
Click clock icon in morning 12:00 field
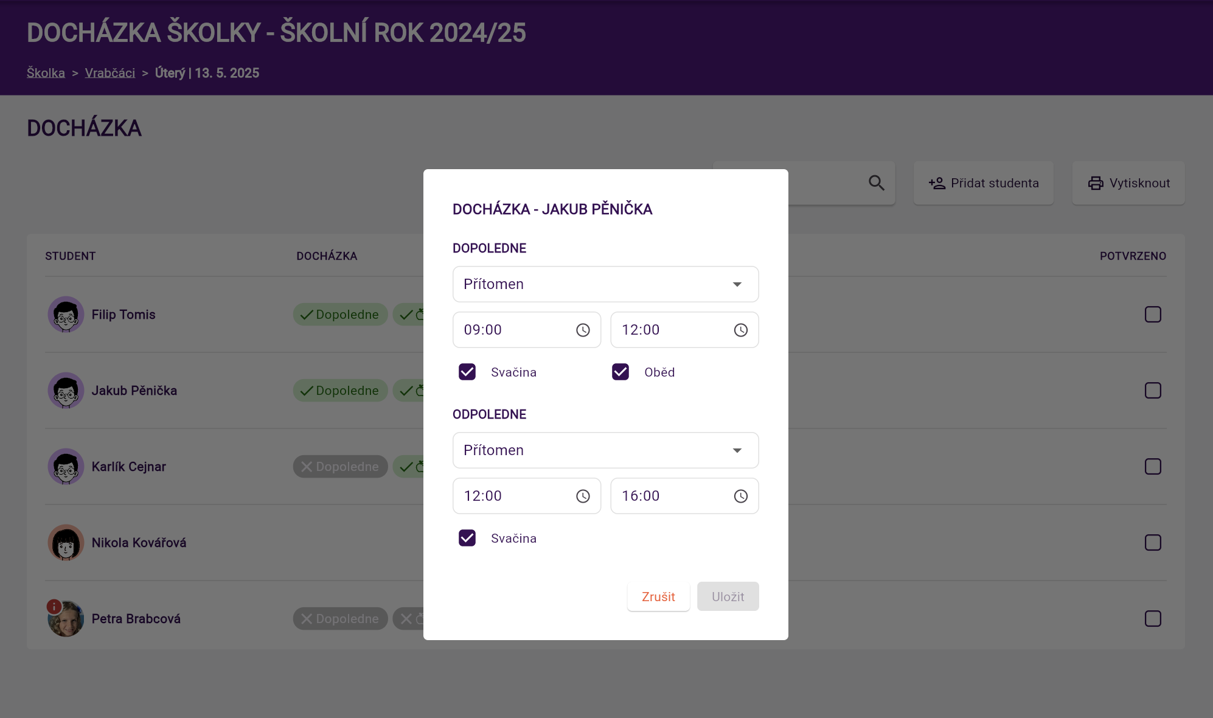pos(740,330)
